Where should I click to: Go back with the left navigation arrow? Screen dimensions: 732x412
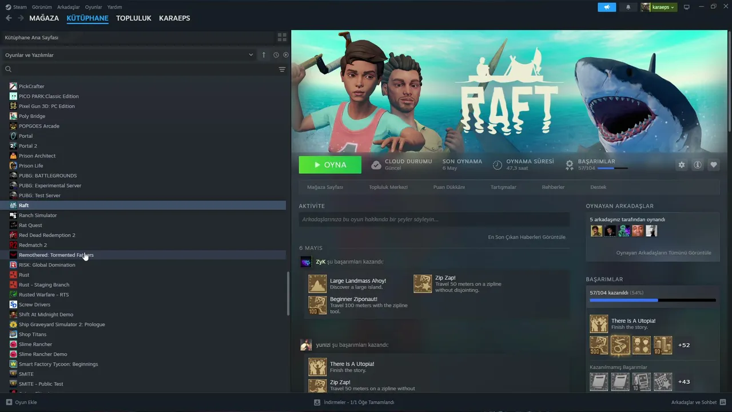click(x=9, y=18)
